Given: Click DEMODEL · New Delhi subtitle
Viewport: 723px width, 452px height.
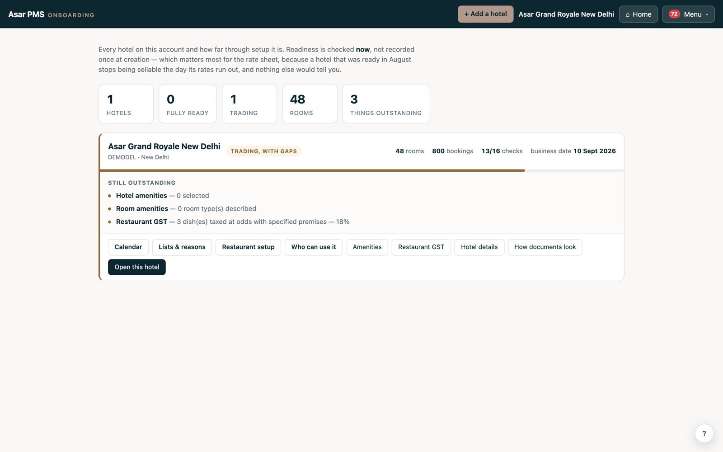Looking at the screenshot, I should pos(138,157).
